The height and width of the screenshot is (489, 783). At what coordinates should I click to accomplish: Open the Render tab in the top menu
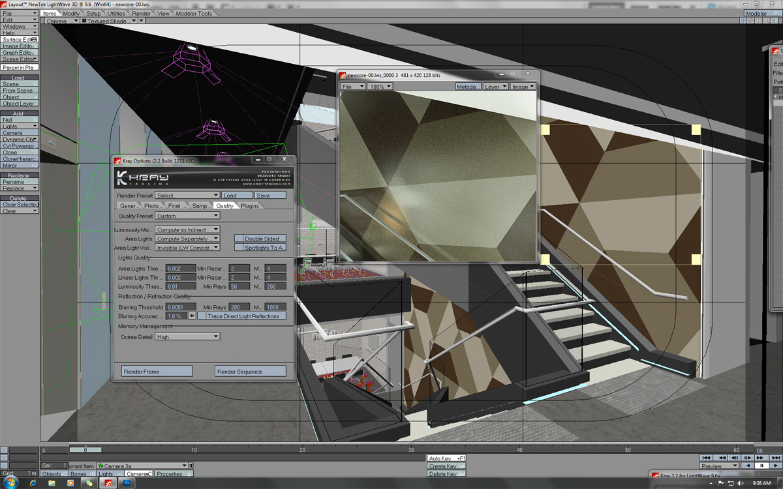click(142, 13)
